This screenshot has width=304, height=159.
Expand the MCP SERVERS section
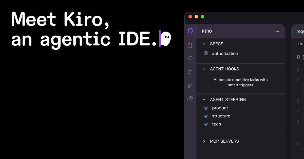pyautogui.click(x=204, y=141)
